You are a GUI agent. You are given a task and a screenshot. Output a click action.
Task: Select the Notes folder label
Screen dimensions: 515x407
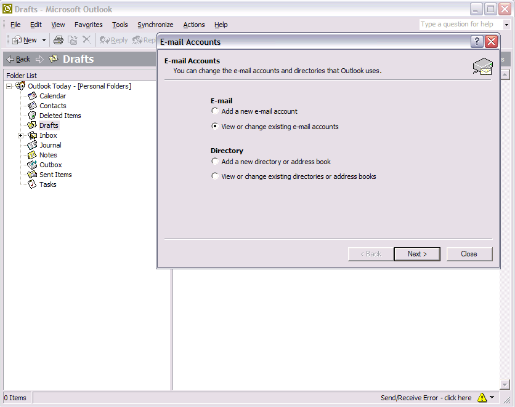pyautogui.click(x=48, y=155)
